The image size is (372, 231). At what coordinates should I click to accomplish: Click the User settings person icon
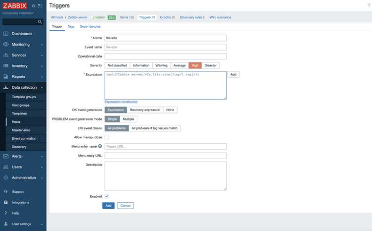pyautogui.click(x=6, y=224)
